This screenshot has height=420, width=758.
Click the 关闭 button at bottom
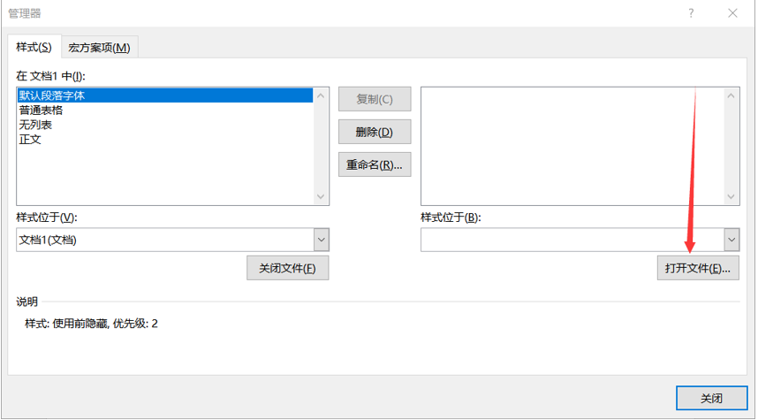(x=711, y=398)
